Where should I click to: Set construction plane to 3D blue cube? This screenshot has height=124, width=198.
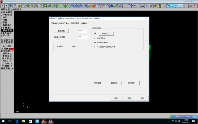point(85,6)
